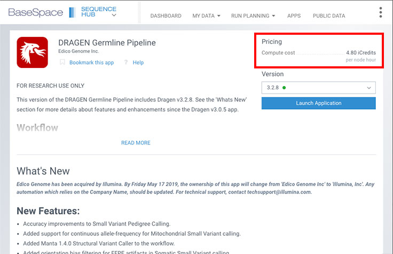This screenshot has height=254, width=393.
Task: Click the green status dot beside 3.2.8
Action: [284, 88]
